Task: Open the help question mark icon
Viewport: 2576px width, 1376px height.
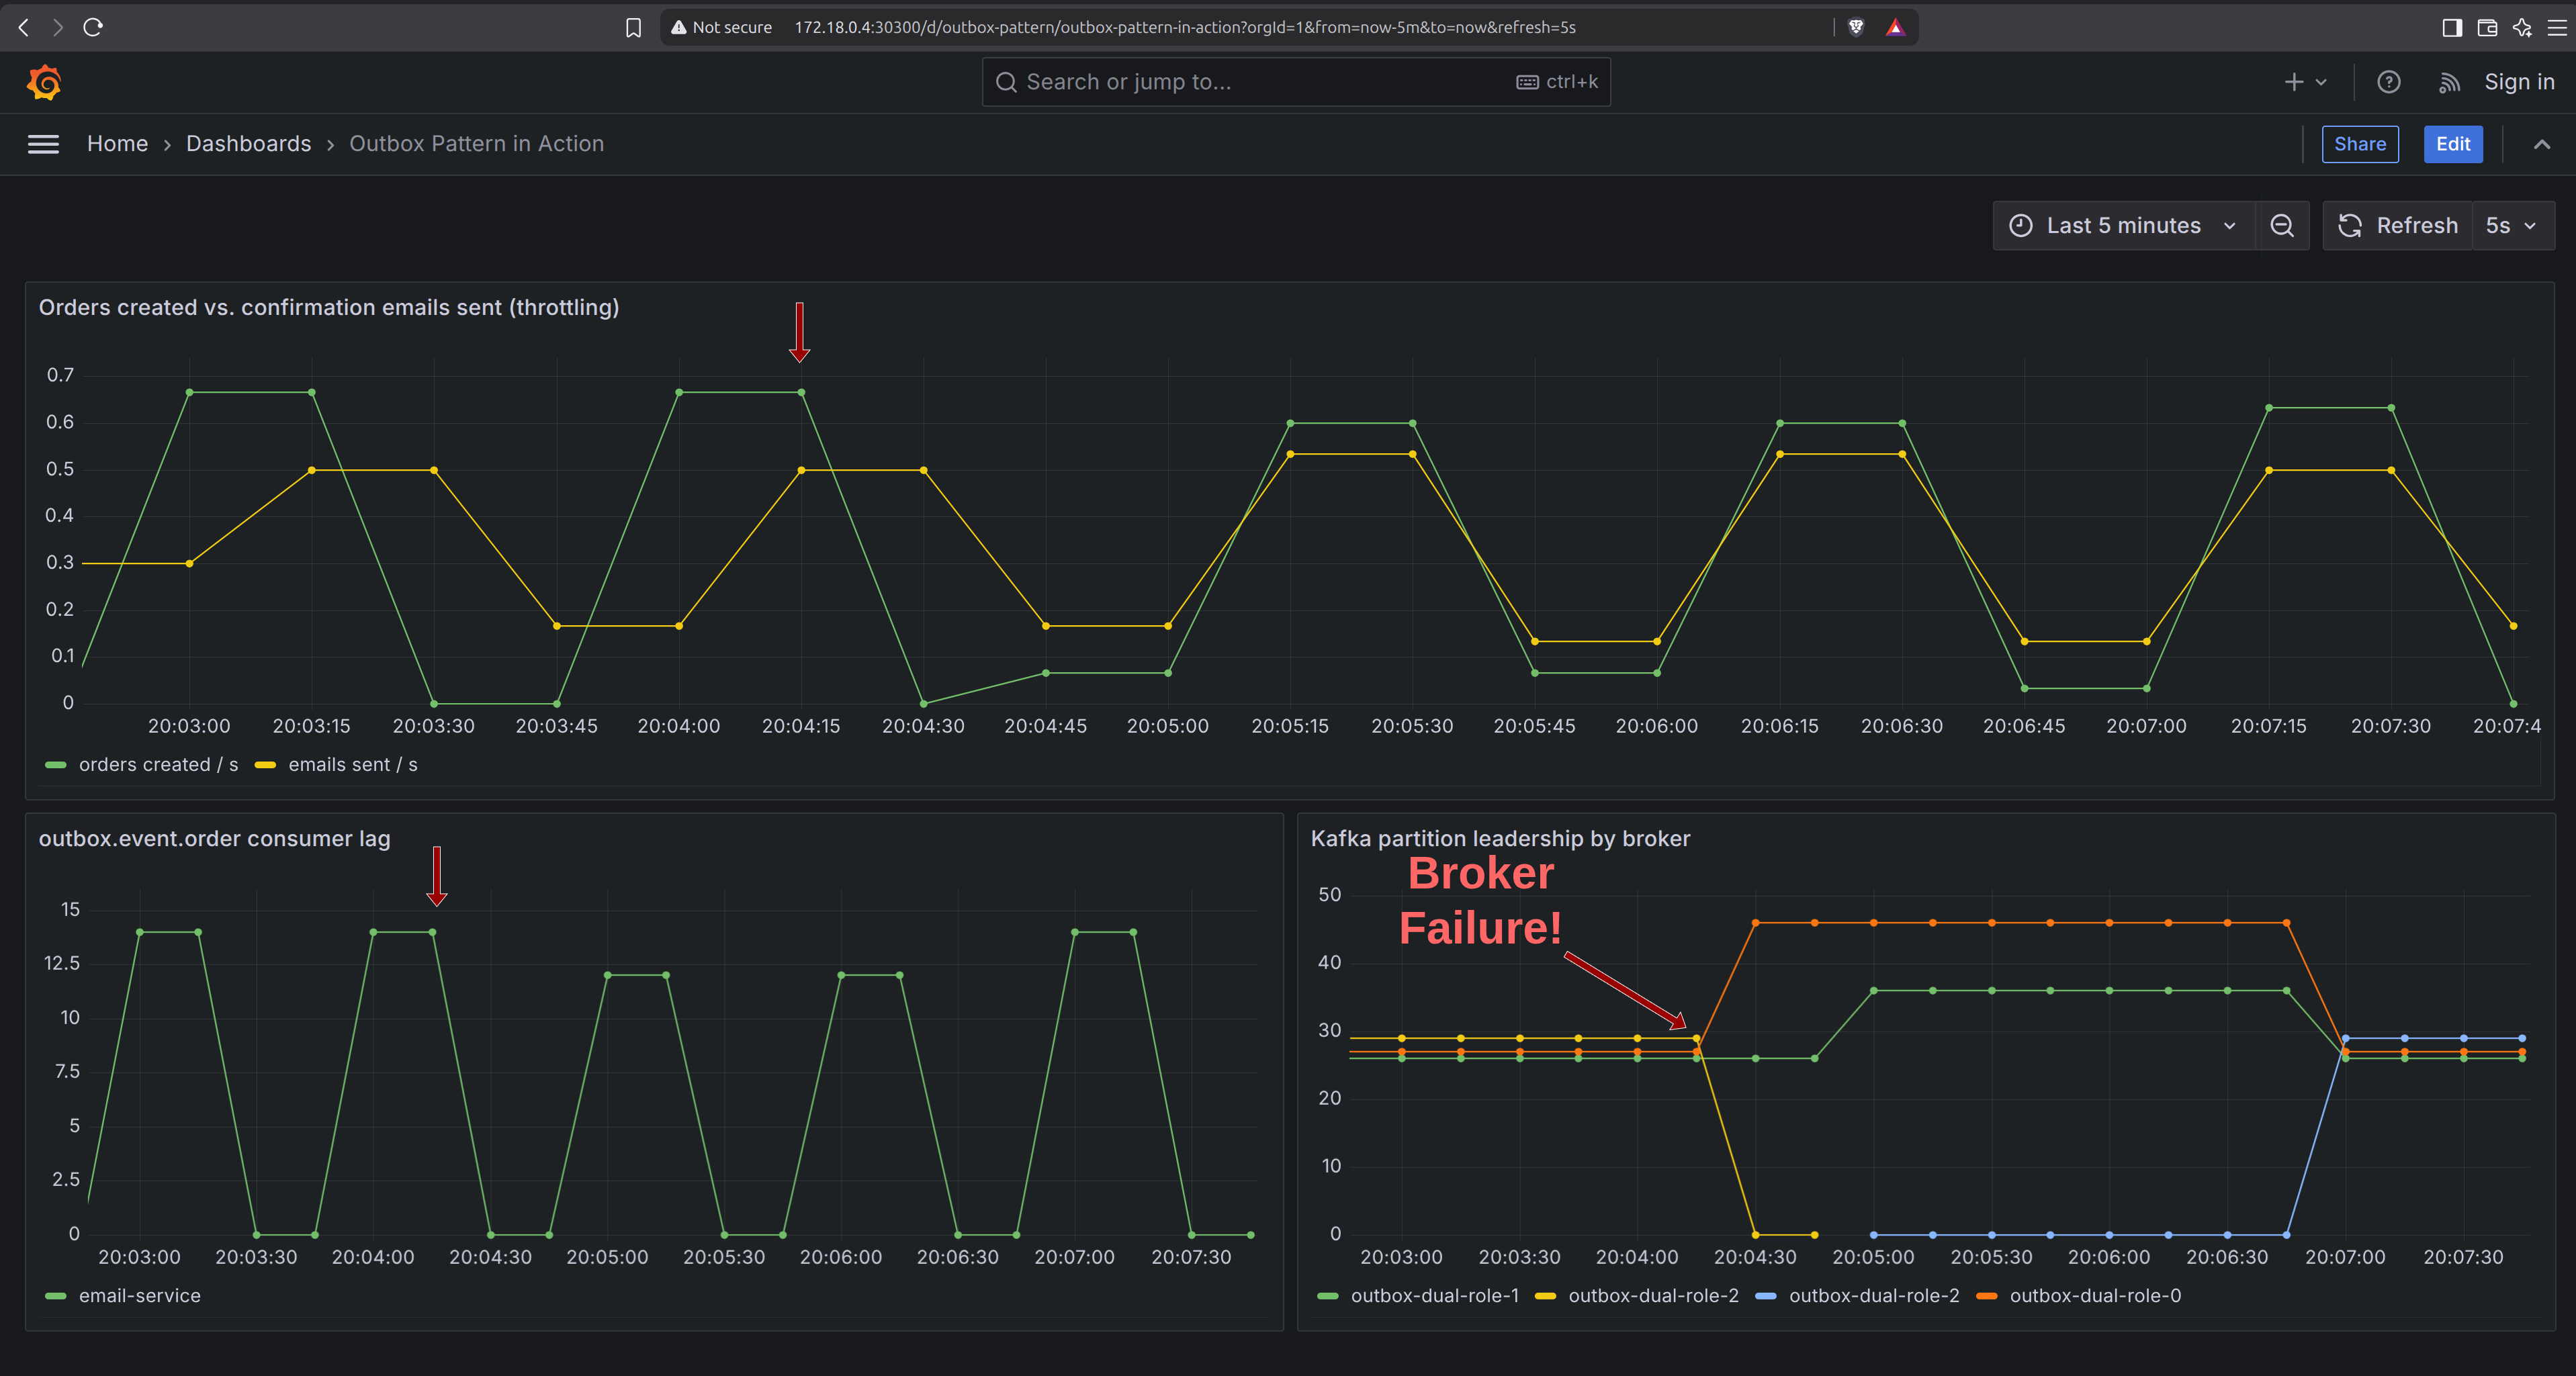Action: [2389, 82]
